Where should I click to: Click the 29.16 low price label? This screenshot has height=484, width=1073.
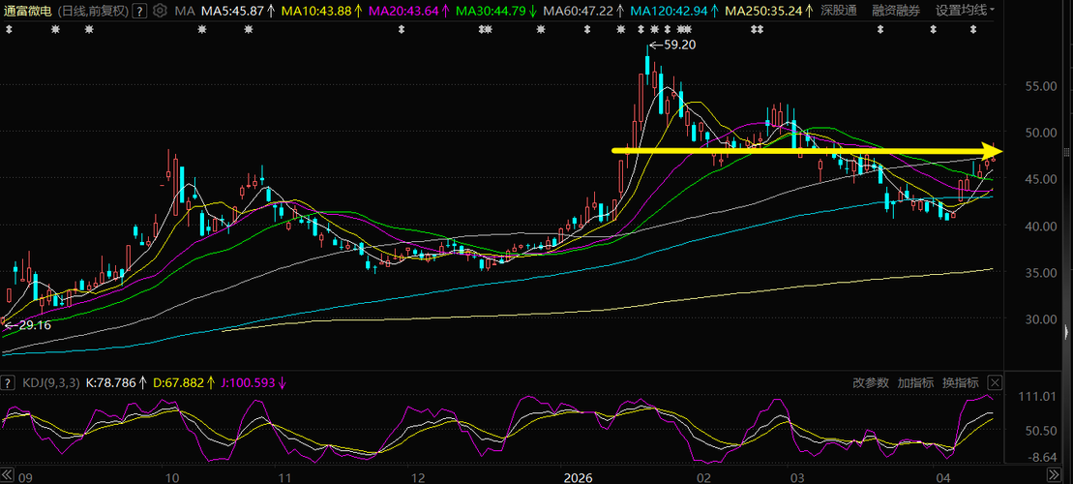pos(34,325)
